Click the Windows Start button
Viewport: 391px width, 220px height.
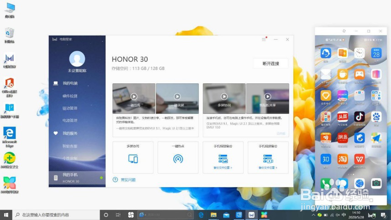tap(6, 215)
